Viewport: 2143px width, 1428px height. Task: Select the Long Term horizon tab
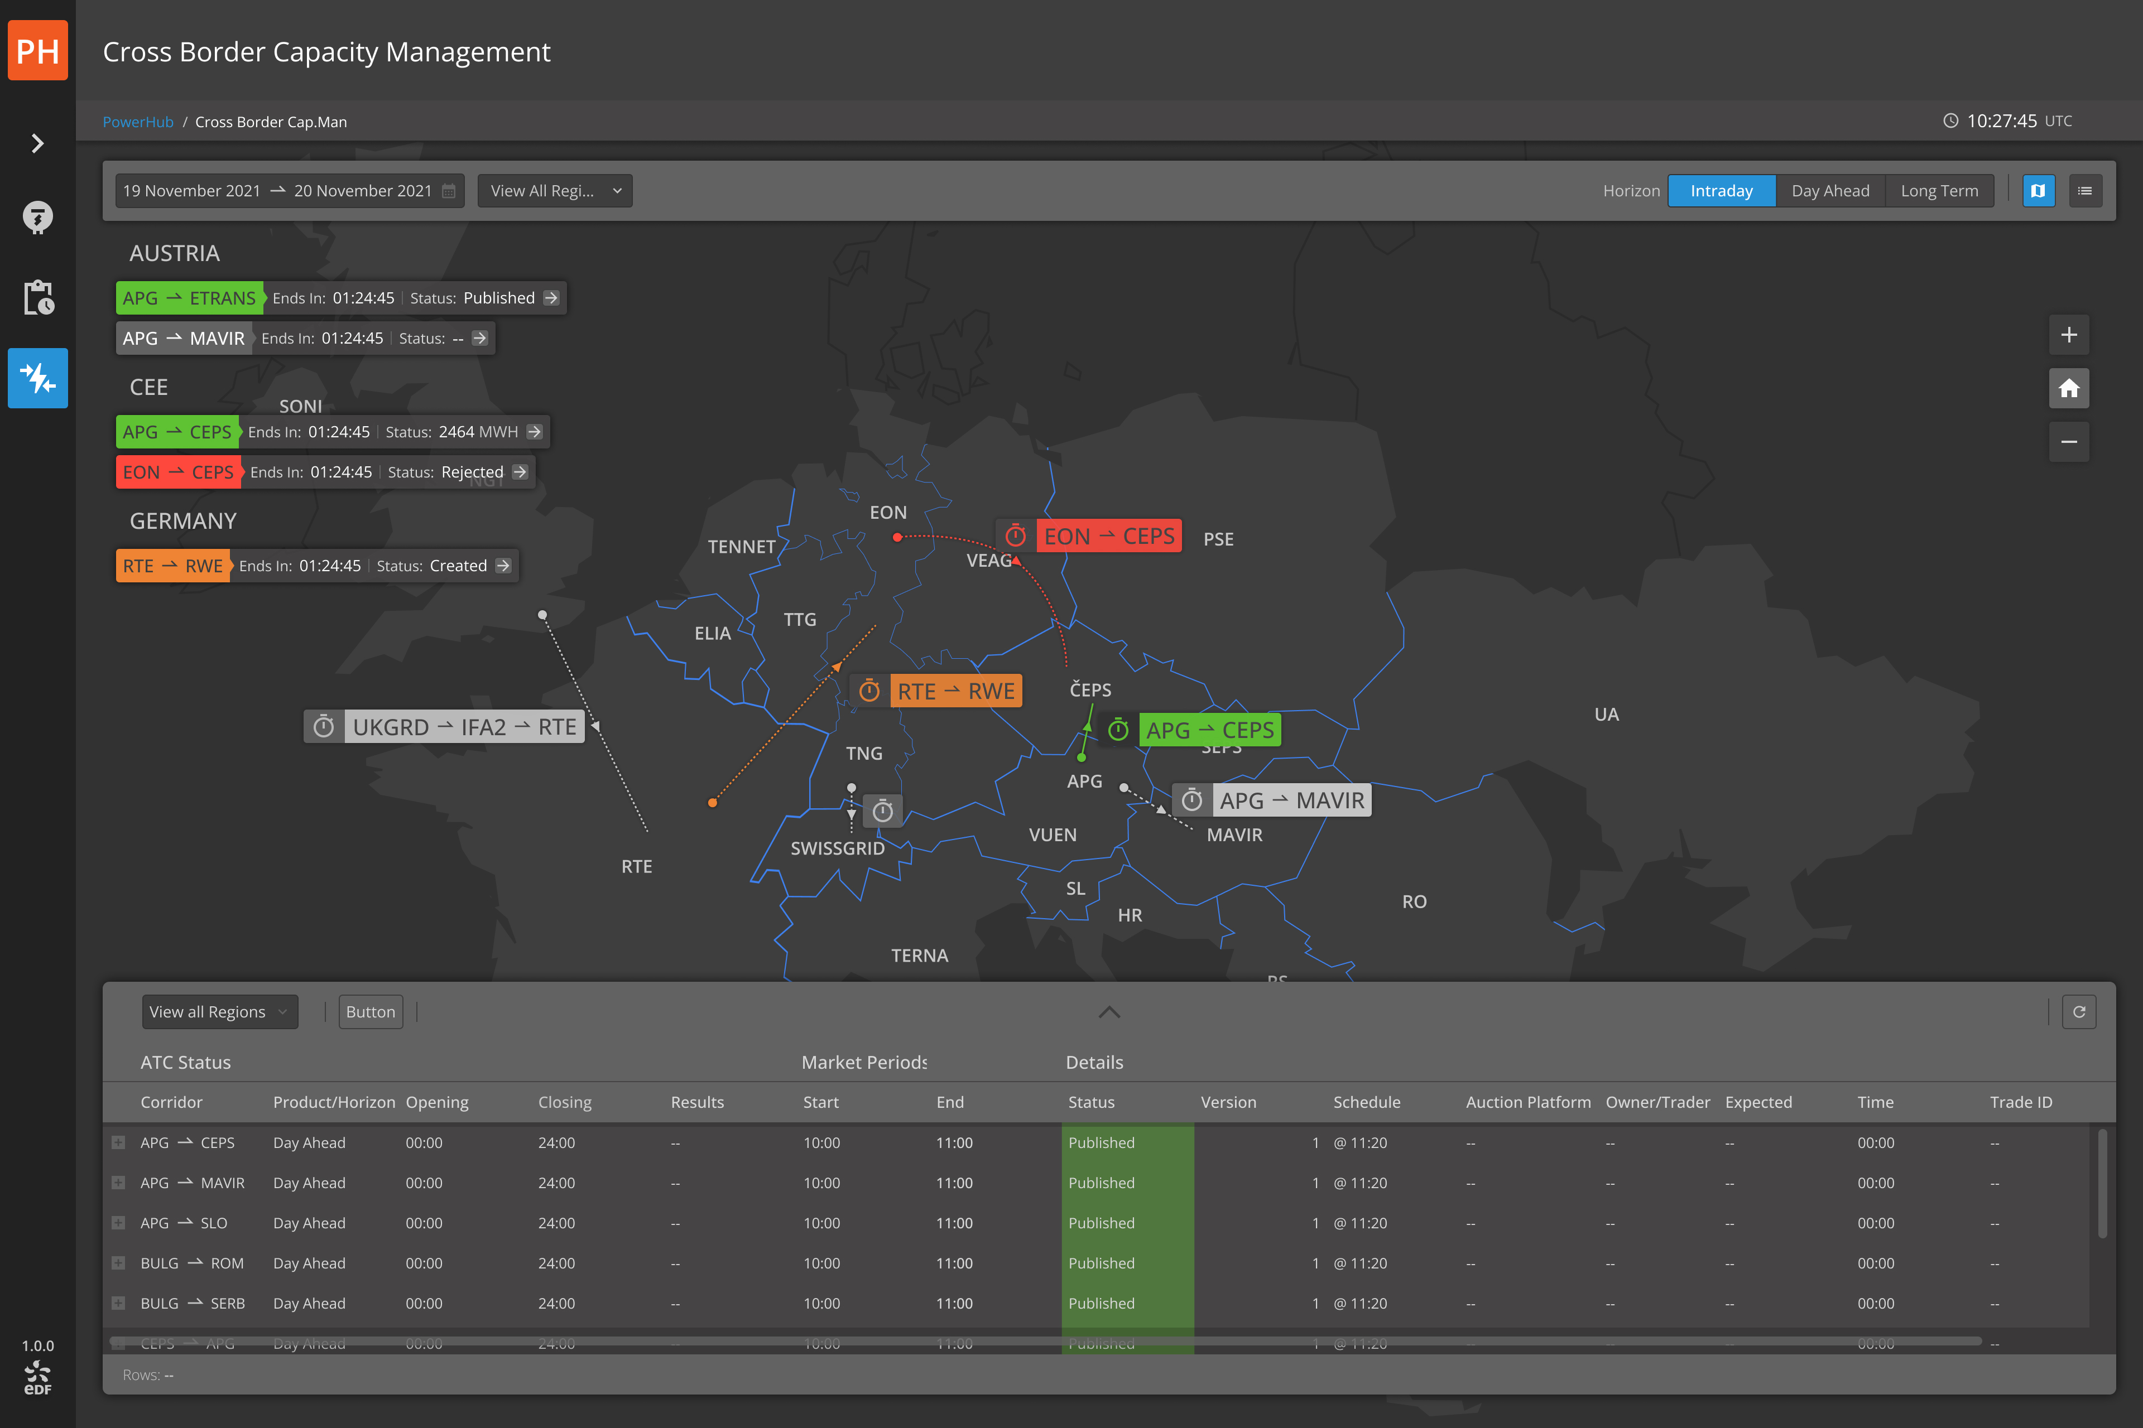click(x=1939, y=191)
